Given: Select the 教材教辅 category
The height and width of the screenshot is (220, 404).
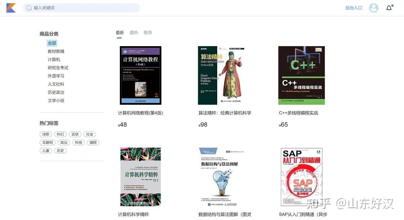Looking at the screenshot, I should pos(56,51).
